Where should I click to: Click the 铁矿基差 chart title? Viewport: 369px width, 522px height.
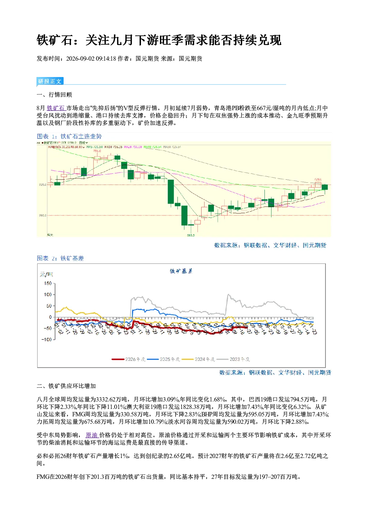point(181,271)
